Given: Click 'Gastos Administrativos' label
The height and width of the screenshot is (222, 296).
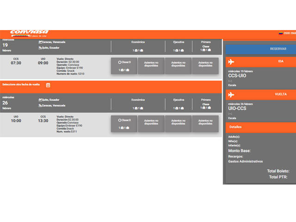Looking at the screenshot, I should click(x=246, y=161).
